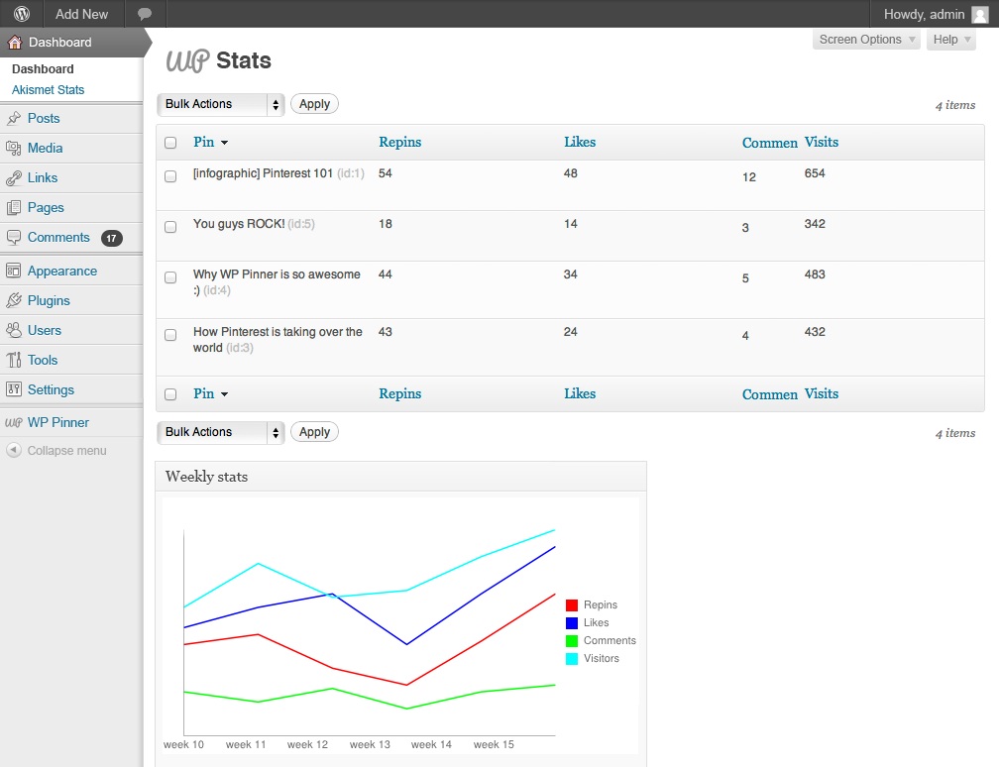The width and height of the screenshot is (999, 767).
Task: Click the Pin sort arrow in header
Action: click(x=224, y=143)
